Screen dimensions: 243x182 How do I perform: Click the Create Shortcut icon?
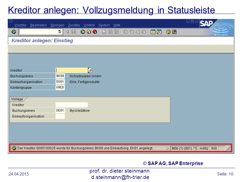(159, 32)
